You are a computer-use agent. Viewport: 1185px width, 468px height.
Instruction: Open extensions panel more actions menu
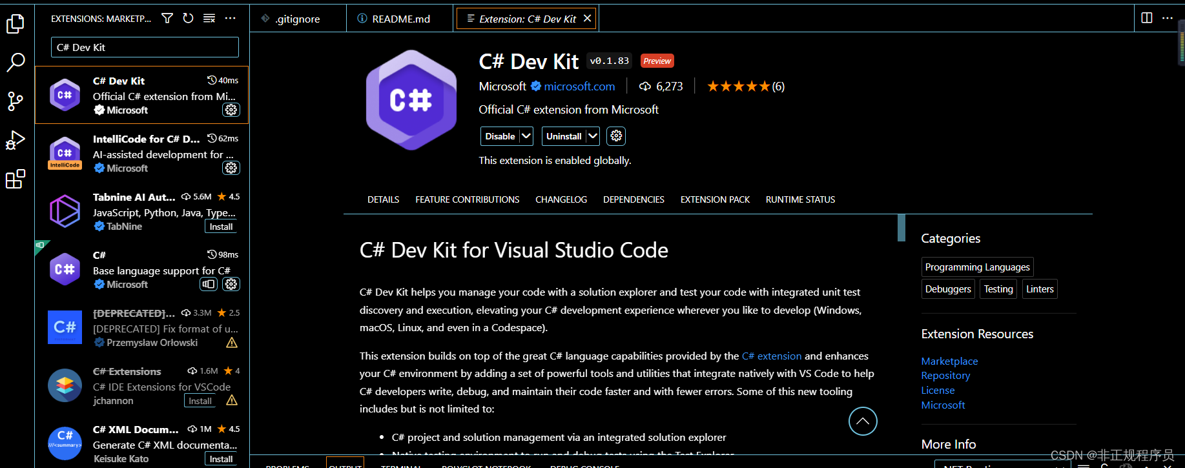click(230, 19)
